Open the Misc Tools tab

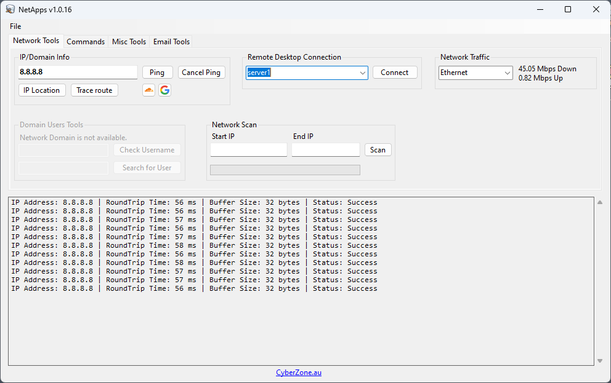click(129, 42)
